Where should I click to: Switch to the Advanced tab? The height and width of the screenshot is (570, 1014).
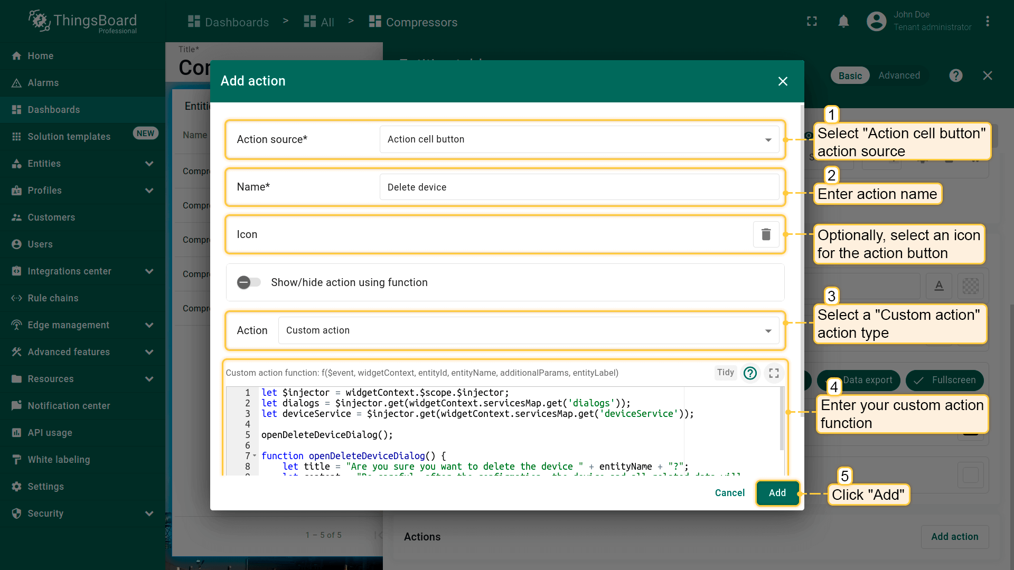[x=899, y=75]
